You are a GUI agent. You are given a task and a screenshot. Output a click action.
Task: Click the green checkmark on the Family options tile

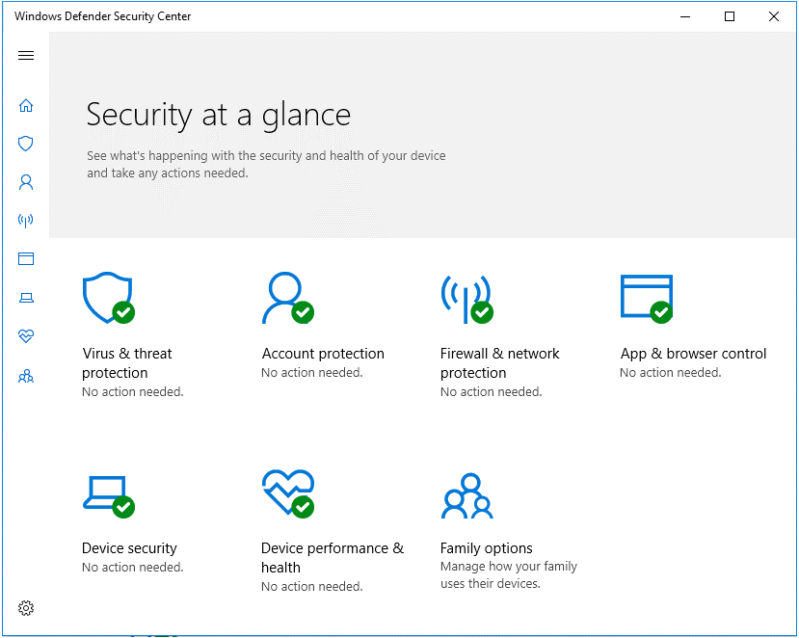click(x=479, y=508)
